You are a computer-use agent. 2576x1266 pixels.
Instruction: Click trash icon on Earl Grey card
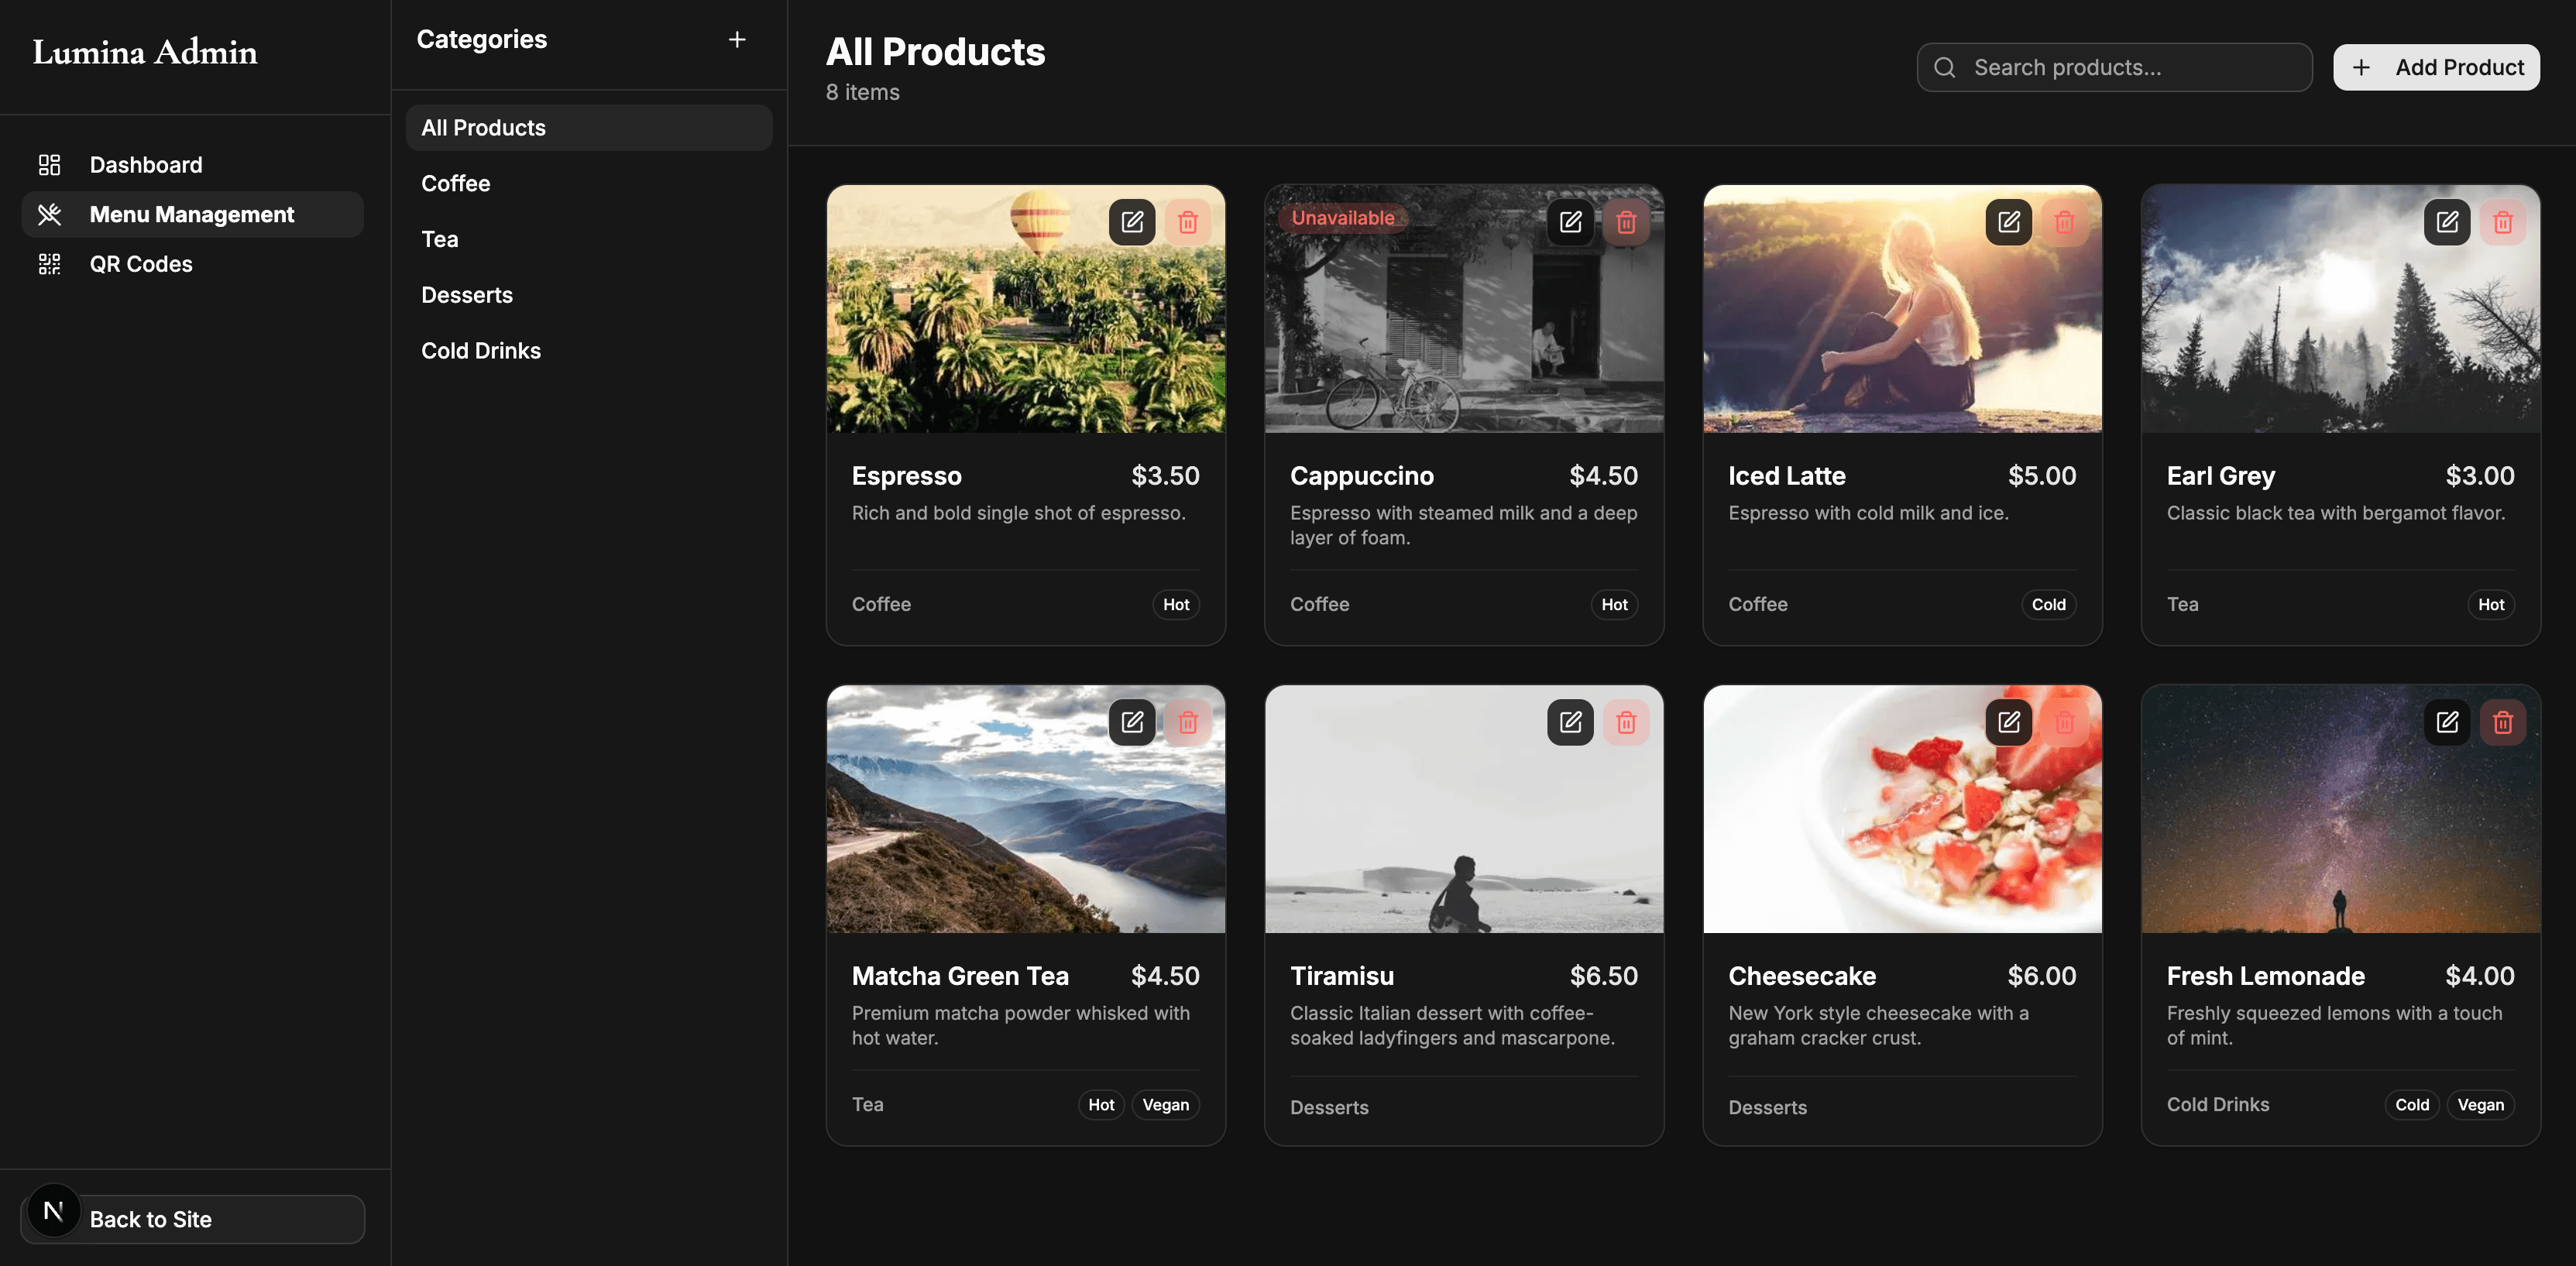[x=2503, y=222]
